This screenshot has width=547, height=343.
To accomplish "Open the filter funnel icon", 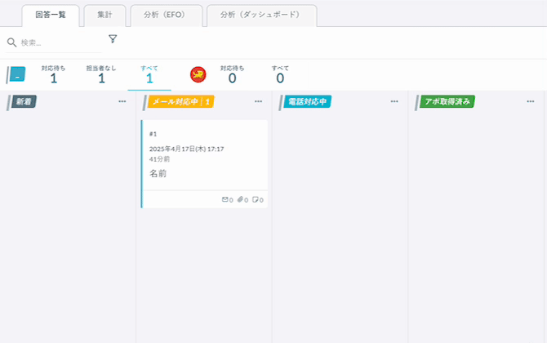I will coord(113,38).
